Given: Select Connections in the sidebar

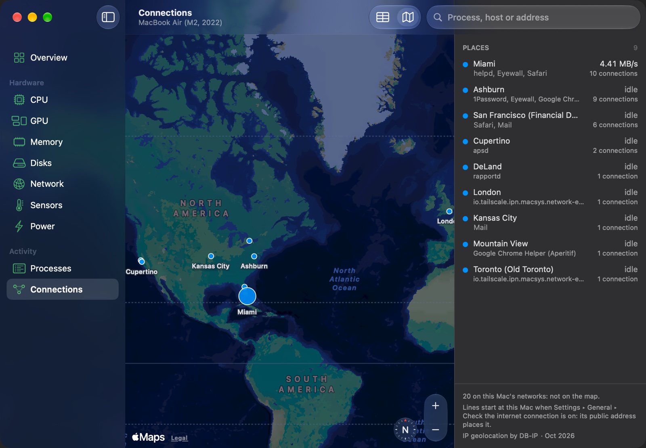Looking at the screenshot, I should 63,289.
